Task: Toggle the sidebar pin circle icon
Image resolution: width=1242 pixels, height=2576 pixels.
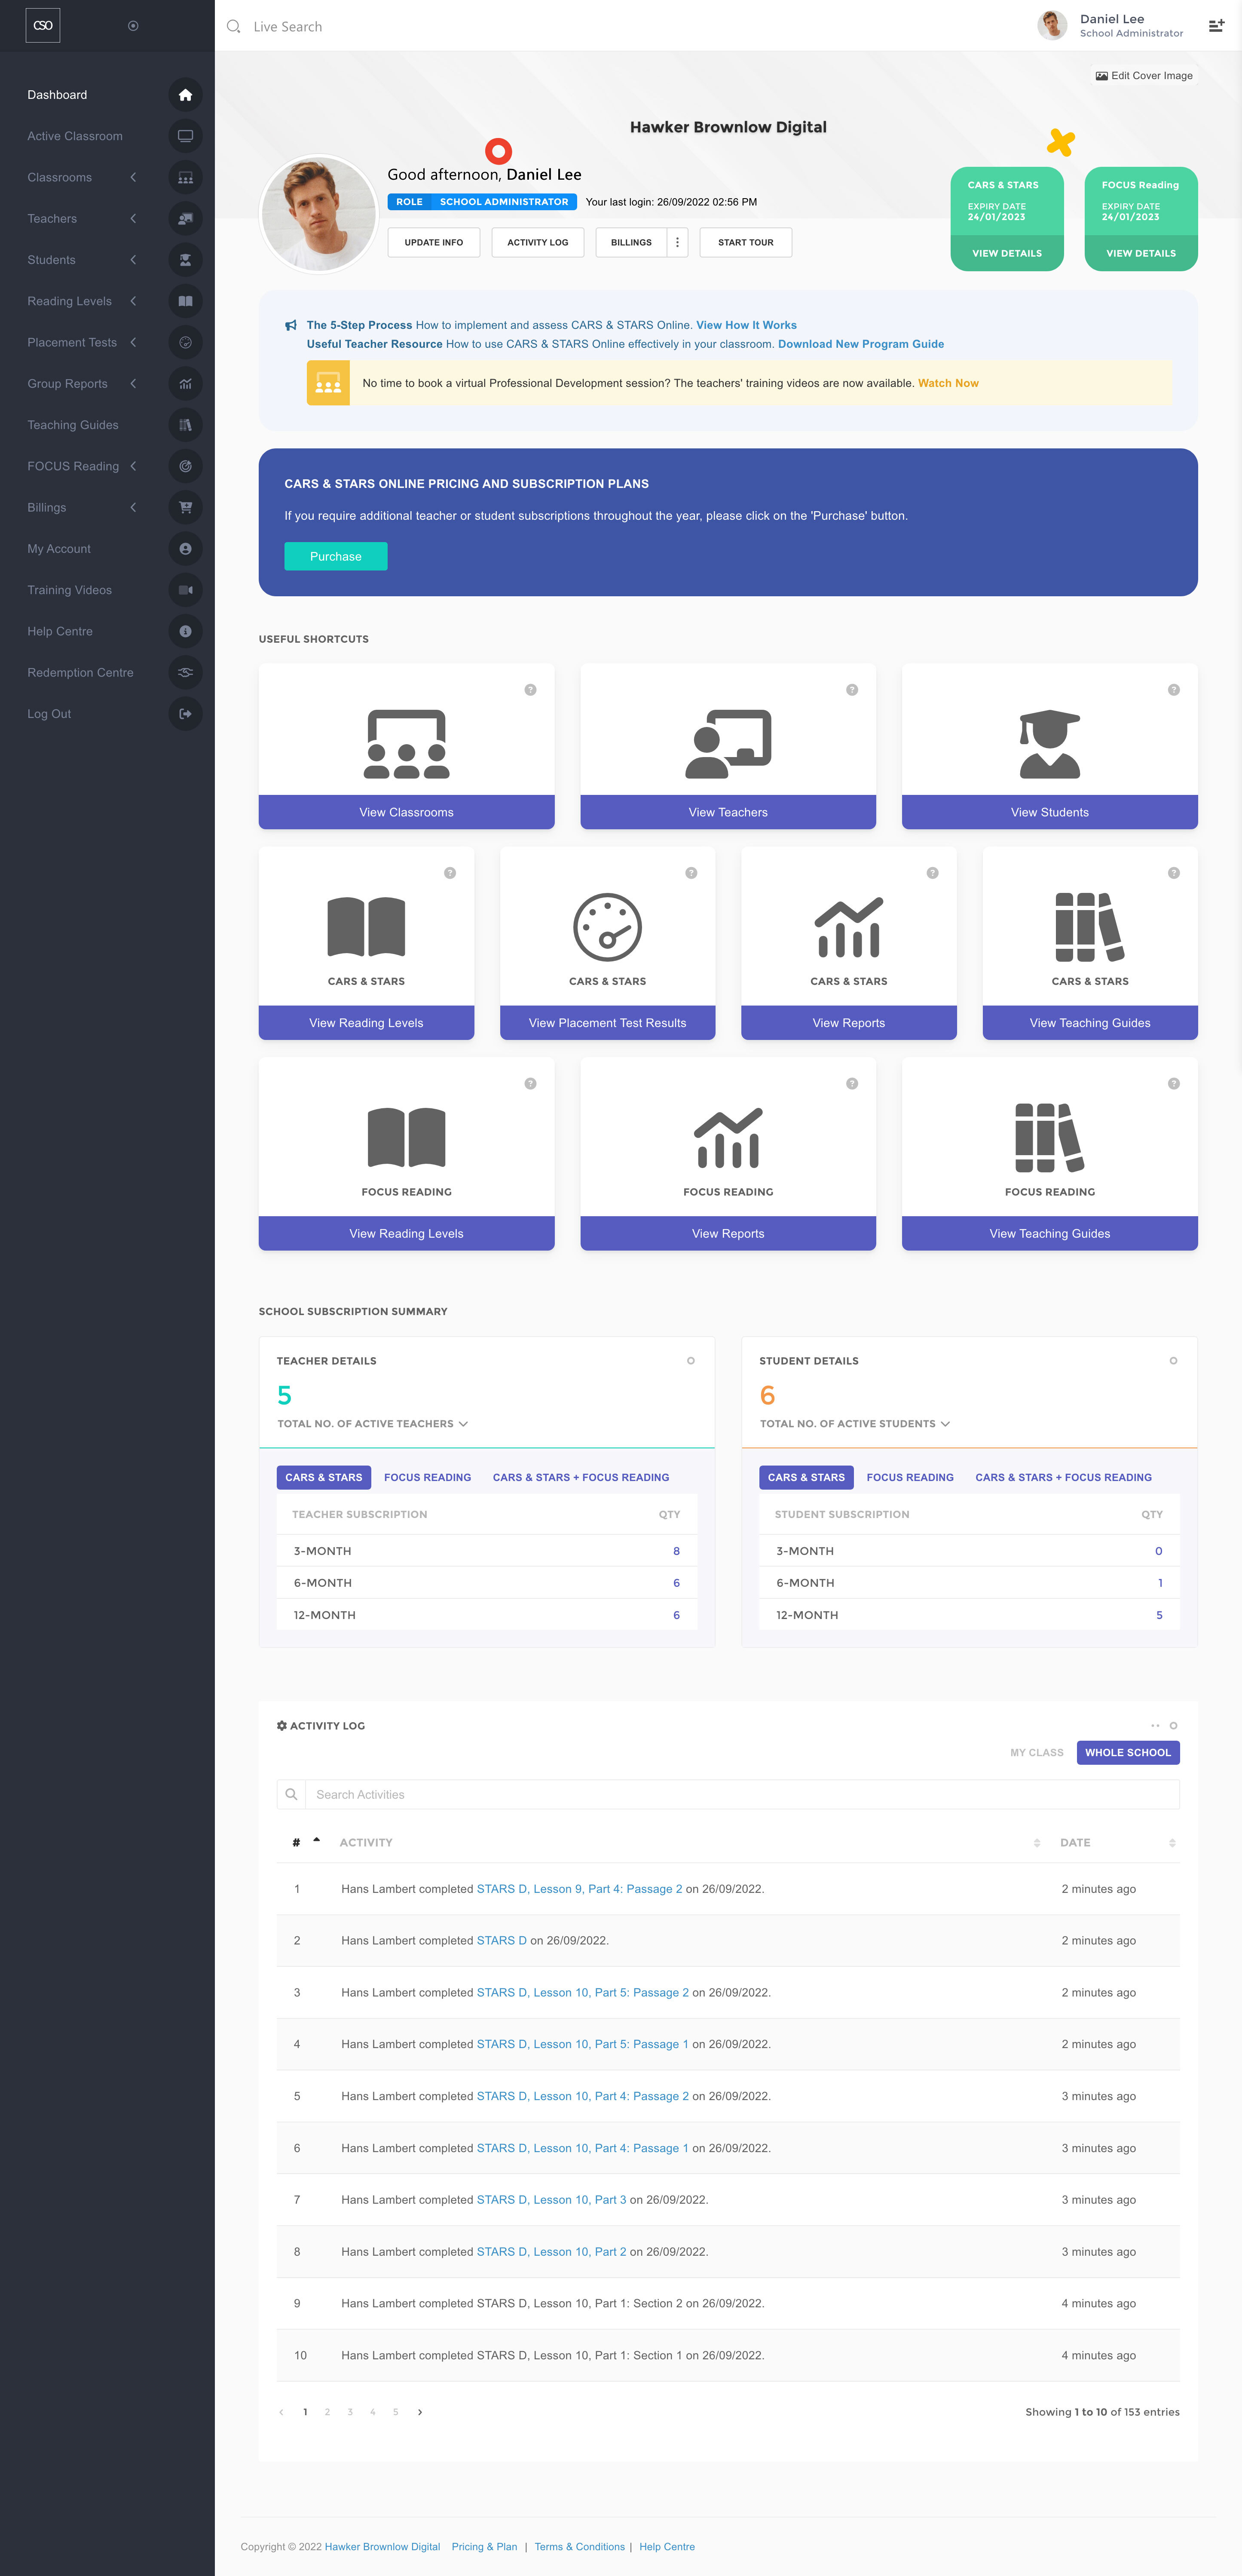Action: click(x=133, y=26)
